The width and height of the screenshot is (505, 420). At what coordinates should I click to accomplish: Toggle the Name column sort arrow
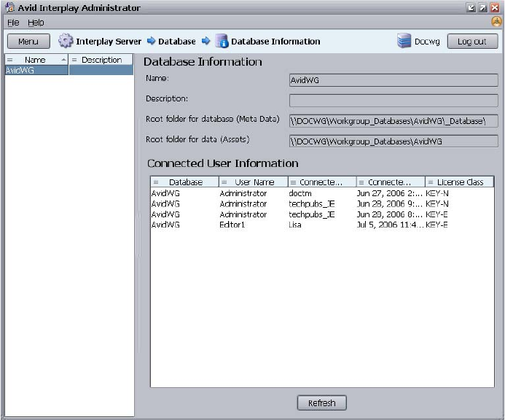click(x=63, y=60)
